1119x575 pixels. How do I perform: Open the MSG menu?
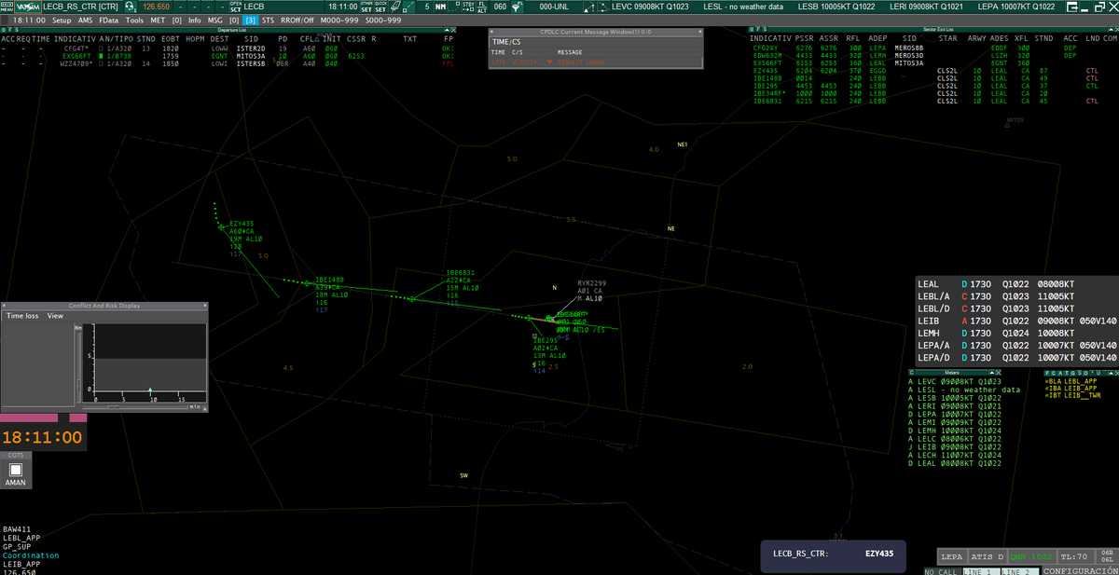[214, 20]
